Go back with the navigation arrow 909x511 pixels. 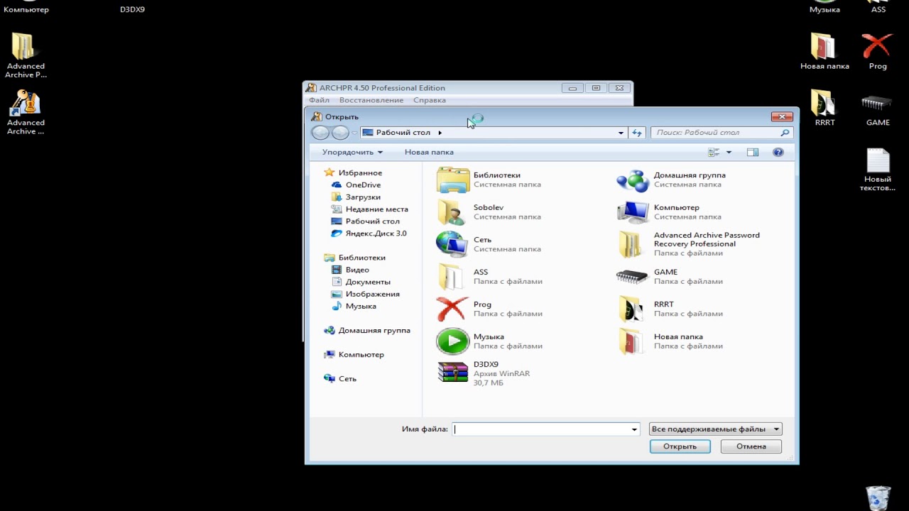tap(320, 133)
